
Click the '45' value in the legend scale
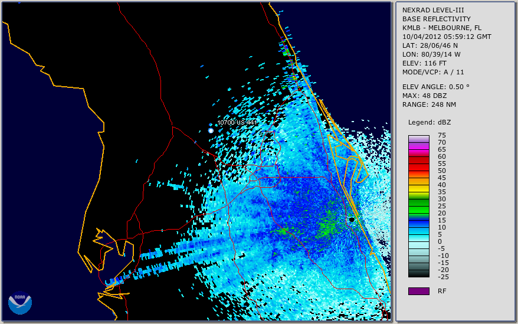coord(442,178)
